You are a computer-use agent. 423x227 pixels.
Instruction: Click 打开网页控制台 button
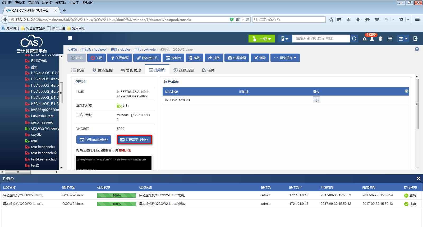134,140
